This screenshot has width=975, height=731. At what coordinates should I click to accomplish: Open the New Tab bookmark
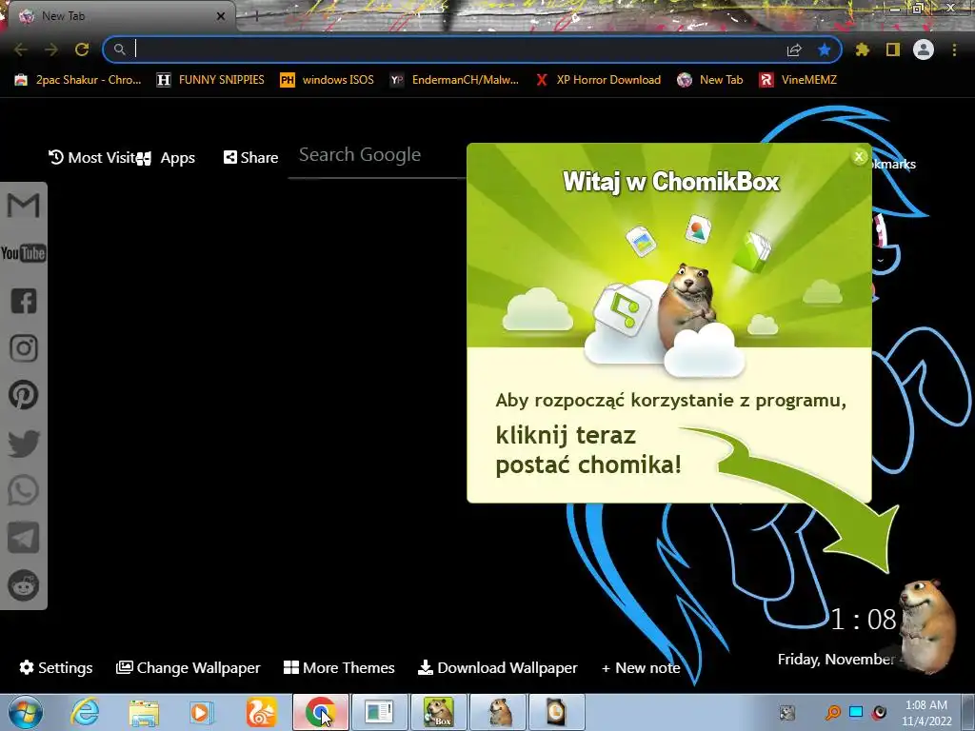pos(710,80)
